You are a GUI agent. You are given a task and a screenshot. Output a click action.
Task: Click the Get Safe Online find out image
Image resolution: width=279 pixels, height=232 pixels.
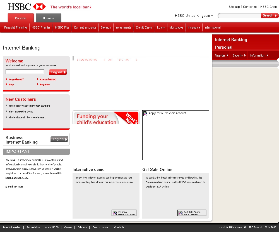[x=192, y=212]
